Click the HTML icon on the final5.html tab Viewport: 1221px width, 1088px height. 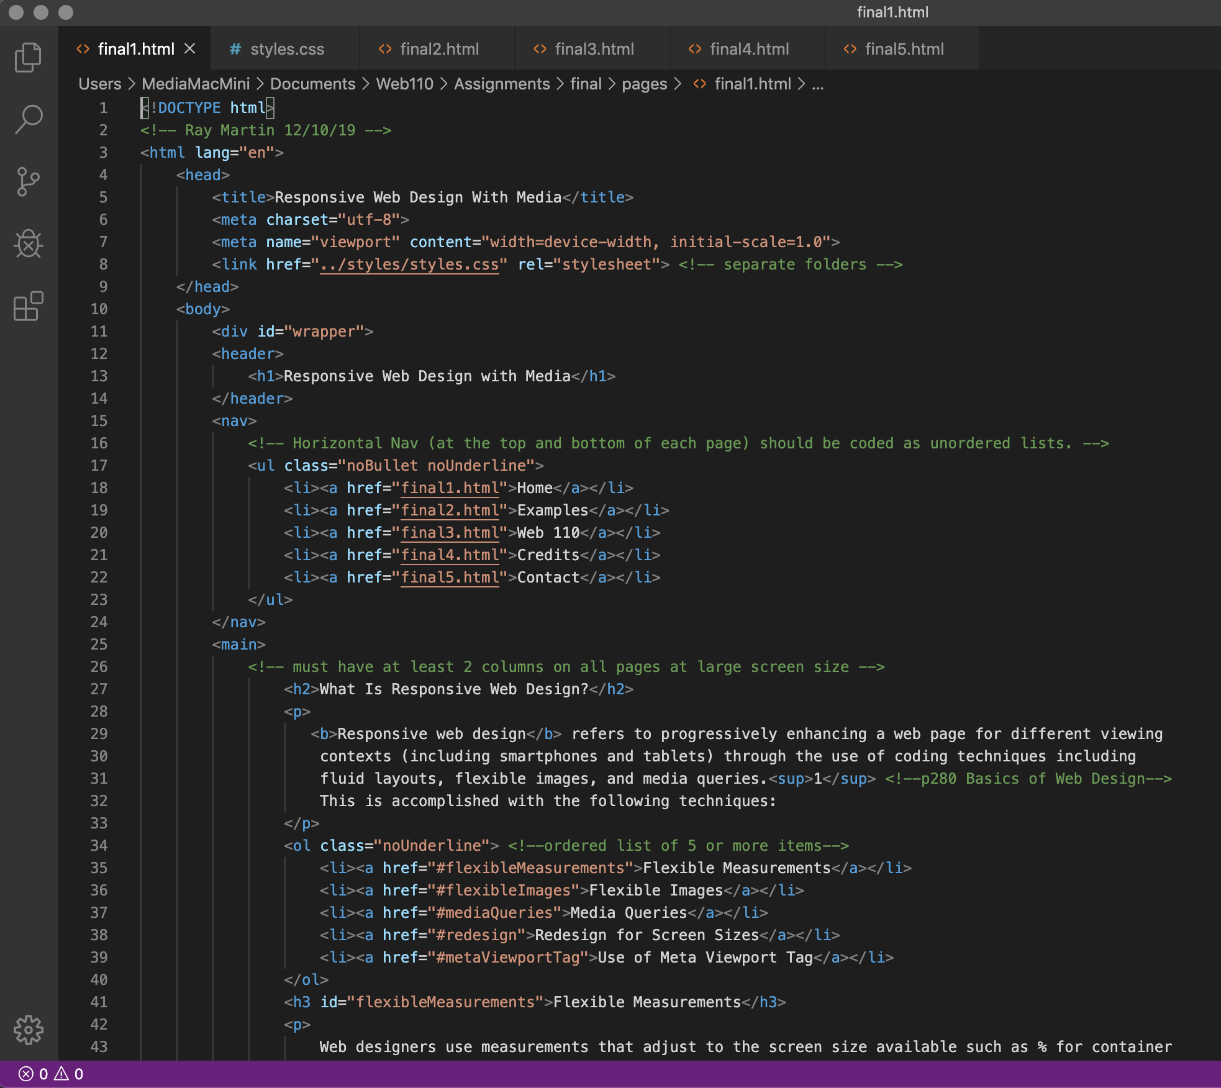coord(850,49)
